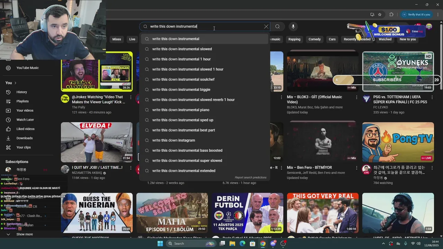This screenshot has height=249, width=443.
Task: Select suggestion 'write this down instrumental sped up'
Action: pyautogui.click(x=205, y=120)
